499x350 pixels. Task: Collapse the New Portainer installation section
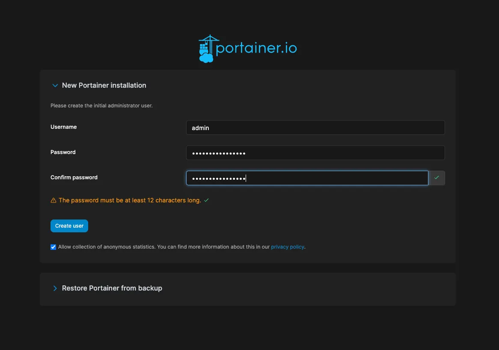tap(55, 86)
